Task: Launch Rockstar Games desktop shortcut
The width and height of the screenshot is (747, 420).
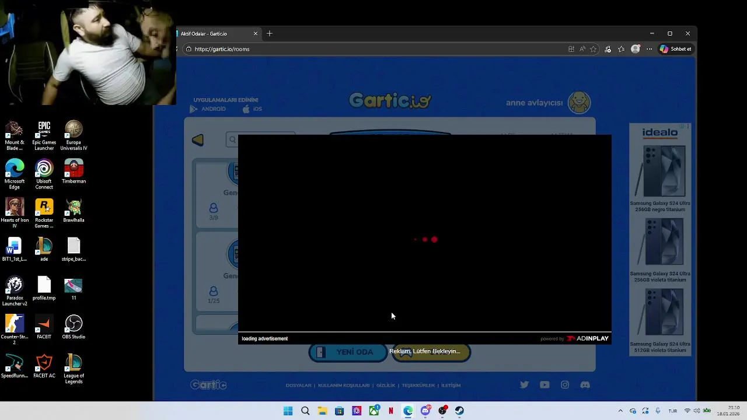Action: pos(44,213)
